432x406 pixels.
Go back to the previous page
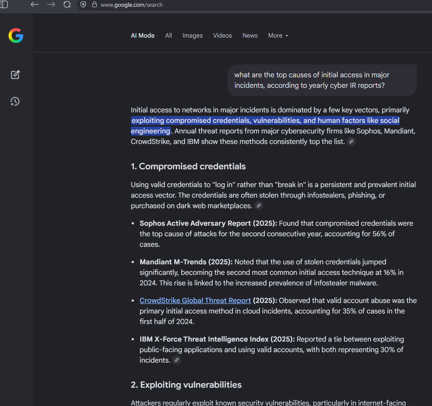pyautogui.click(x=35, y=5)
